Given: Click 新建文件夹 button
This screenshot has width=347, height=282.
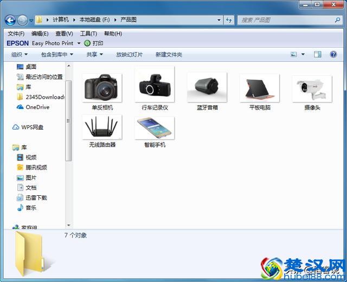Looking at the screenshot, I should [x=169, y=54].
